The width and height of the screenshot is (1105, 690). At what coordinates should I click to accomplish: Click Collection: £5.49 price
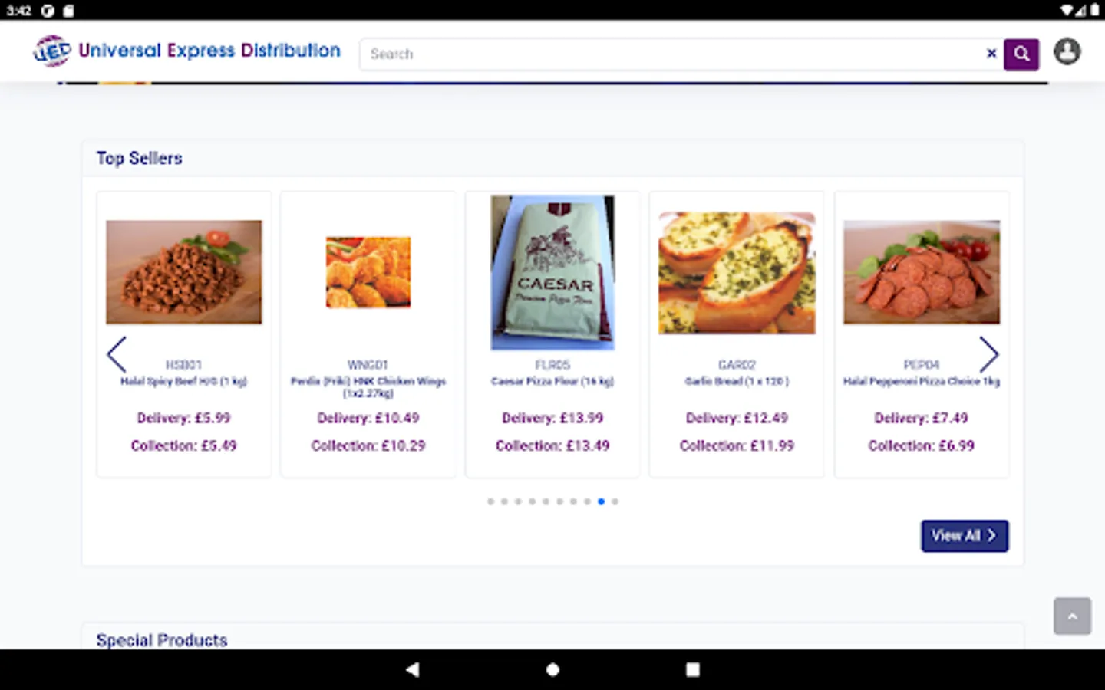pyautogui.click(x=184, y=445)
